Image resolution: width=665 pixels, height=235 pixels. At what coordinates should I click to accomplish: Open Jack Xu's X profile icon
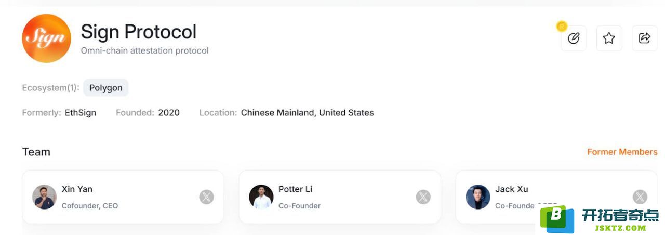[640, 197]
